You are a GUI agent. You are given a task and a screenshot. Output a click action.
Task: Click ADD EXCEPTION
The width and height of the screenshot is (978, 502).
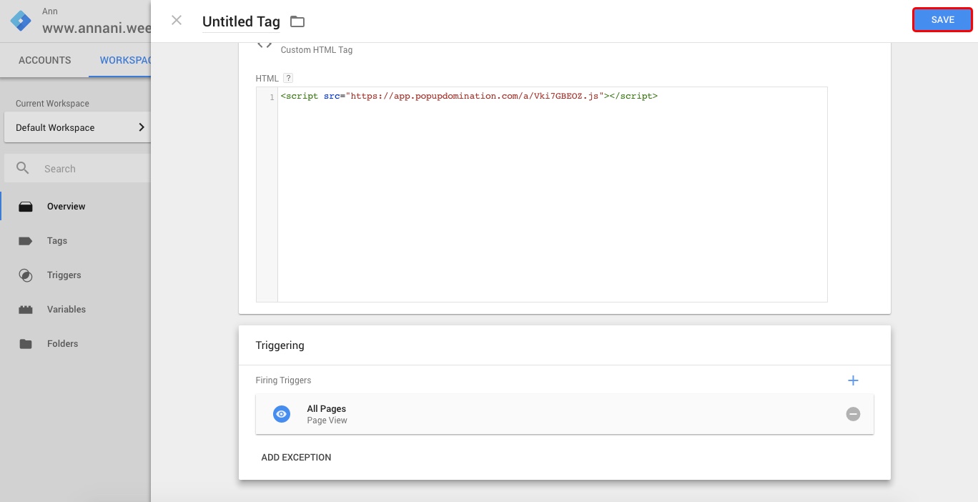296,457
